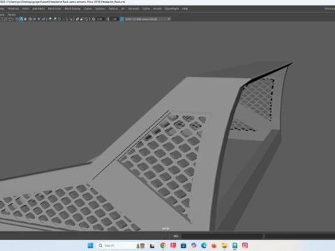Open the red app icon beside Chrome
The image size is (335, 251).
click(x=173, y=245)
